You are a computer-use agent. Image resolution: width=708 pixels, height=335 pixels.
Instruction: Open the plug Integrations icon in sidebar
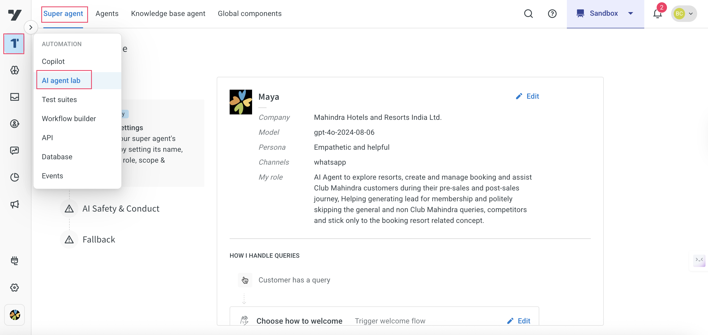coord(14,261)
